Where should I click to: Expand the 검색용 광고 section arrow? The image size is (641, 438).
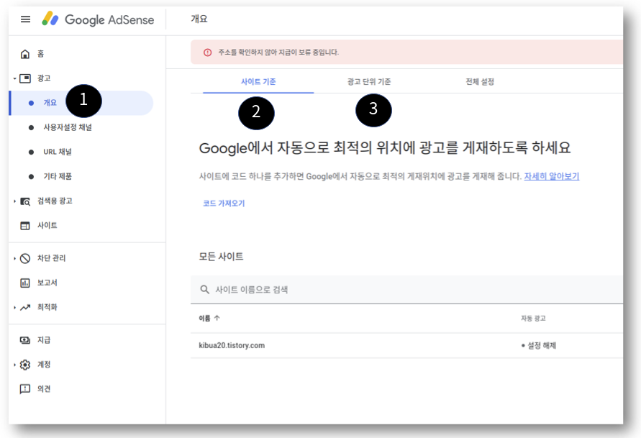(x=14, y=201)
